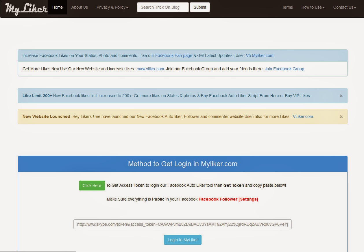Viewport: 364px width, 252px height.
Task: Open the Facebook Fan page link
Action: [x=174, y=55]
